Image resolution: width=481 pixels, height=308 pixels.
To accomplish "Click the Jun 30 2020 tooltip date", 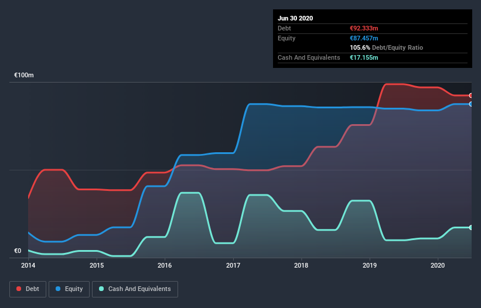I will (295, 18).
